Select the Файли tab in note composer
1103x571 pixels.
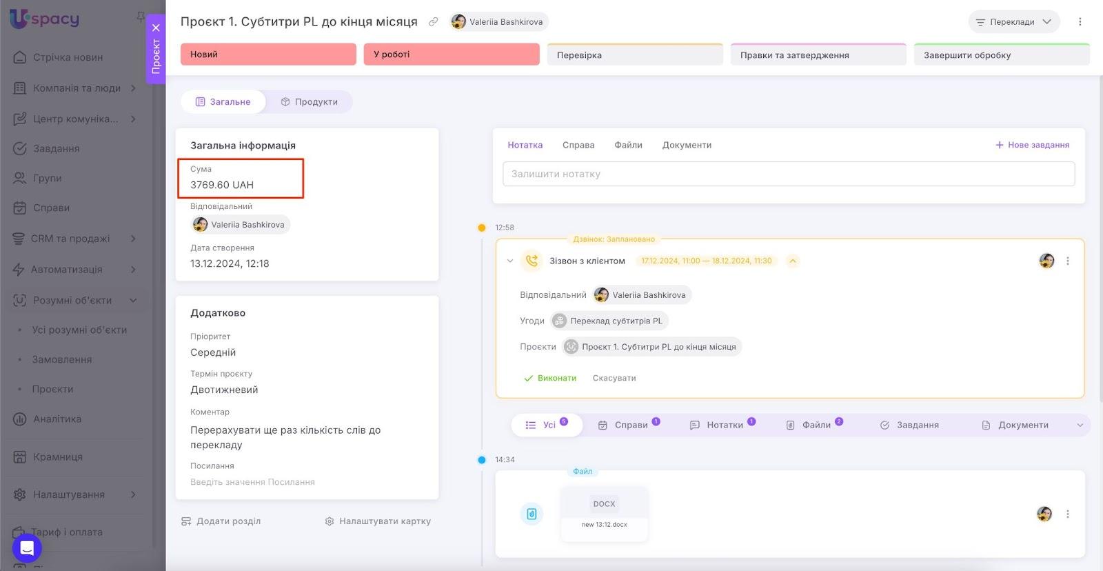pyautogui.click(x=628, y=145)
